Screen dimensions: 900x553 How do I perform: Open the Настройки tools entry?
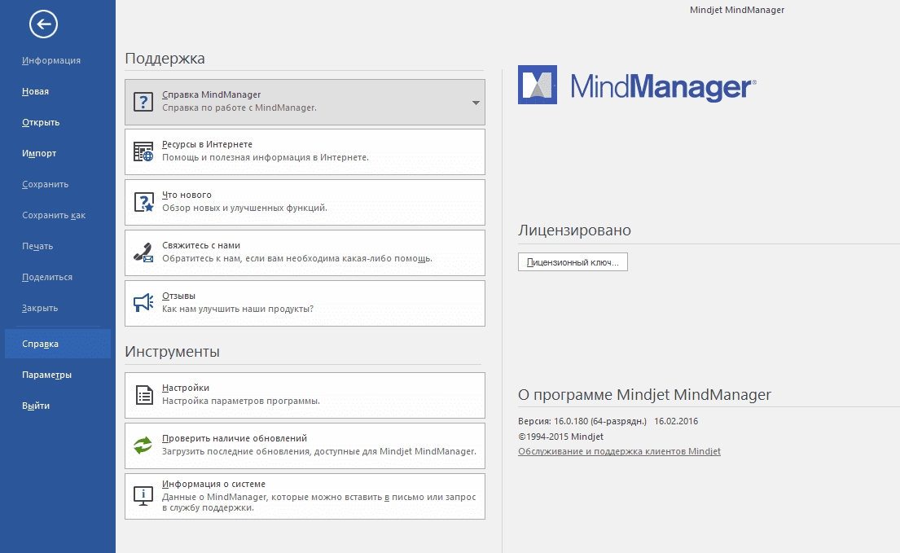coord(305,395)
